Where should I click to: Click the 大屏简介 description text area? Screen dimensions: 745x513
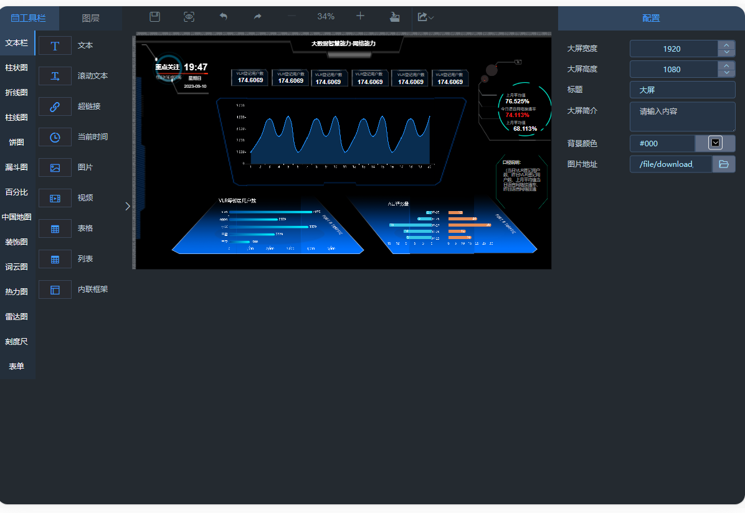[x=682, y=116]
